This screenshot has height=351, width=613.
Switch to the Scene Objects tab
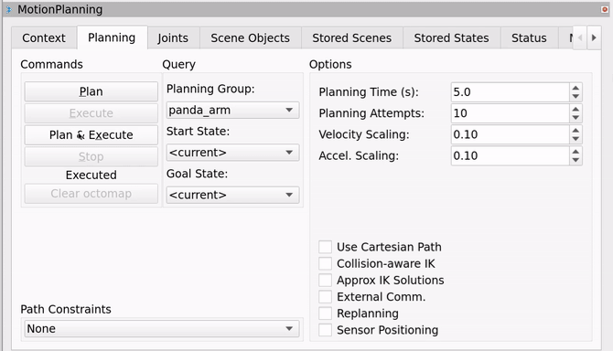pyautogui.click(x=250, y=37)
